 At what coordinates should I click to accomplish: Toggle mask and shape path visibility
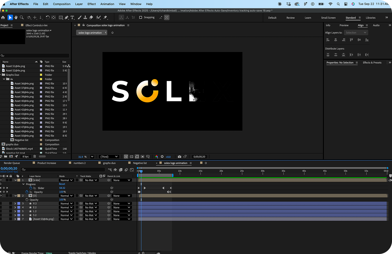[x=137, y=157]
